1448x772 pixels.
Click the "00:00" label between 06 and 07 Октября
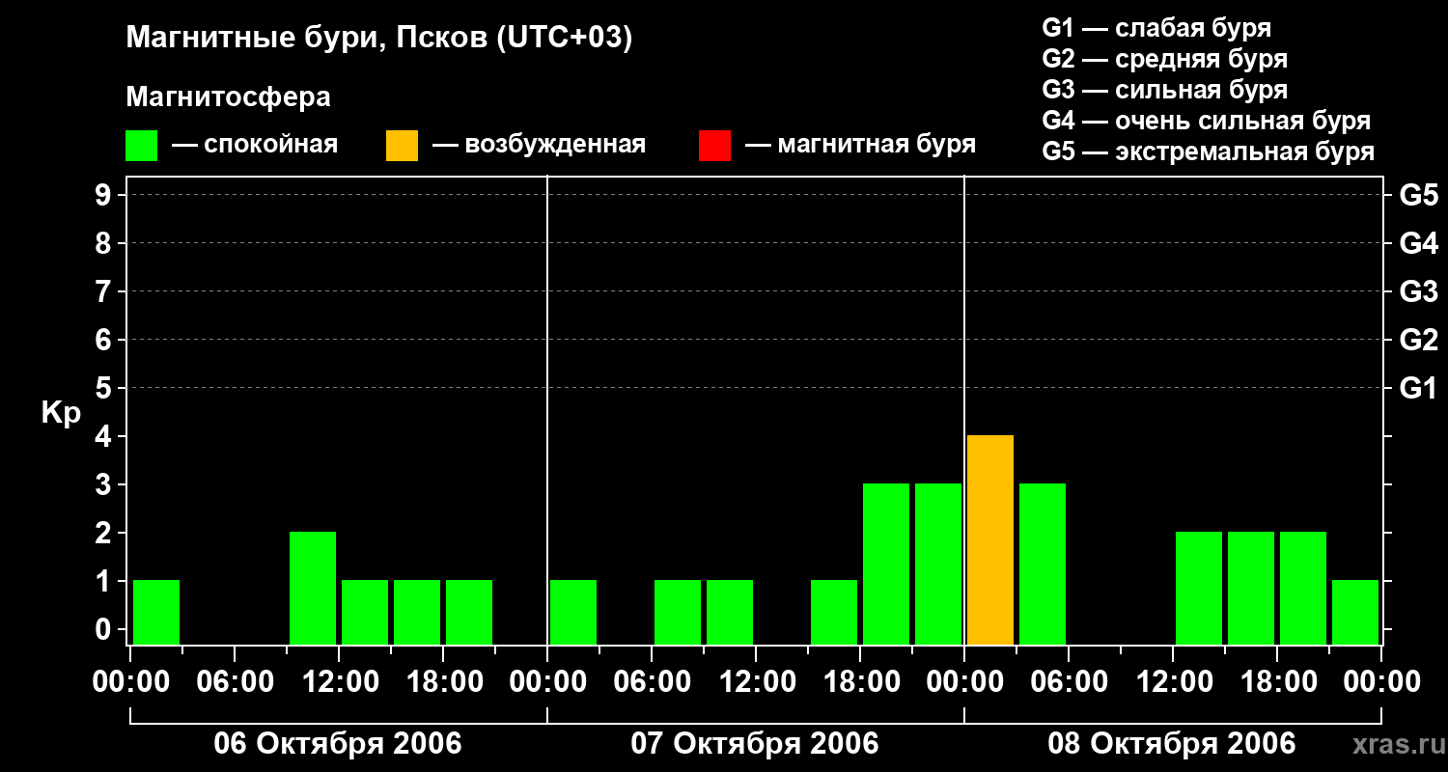pos(547,682)
